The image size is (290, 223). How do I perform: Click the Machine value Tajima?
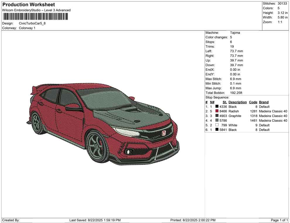pos(235,33)
